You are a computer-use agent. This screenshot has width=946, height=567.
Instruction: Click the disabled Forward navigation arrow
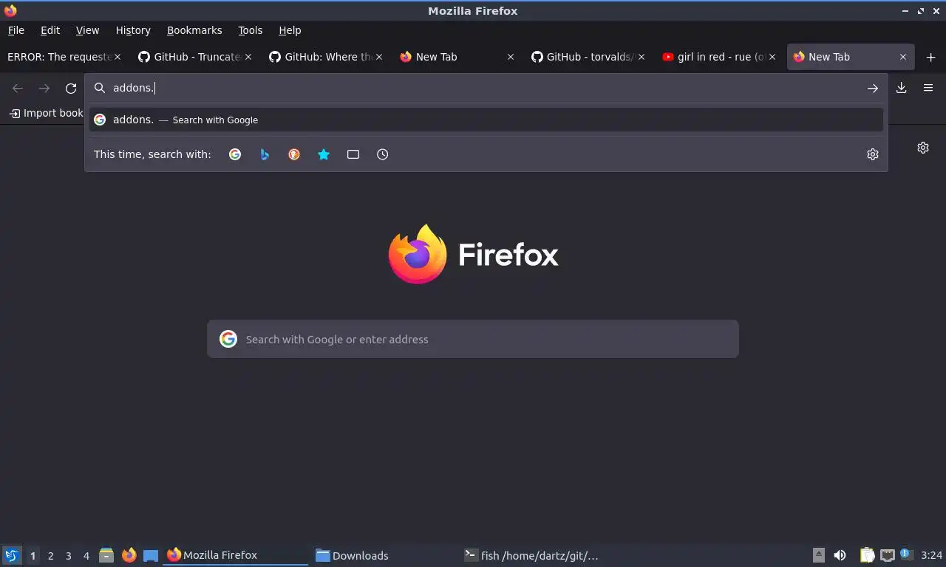pos(44,88)
